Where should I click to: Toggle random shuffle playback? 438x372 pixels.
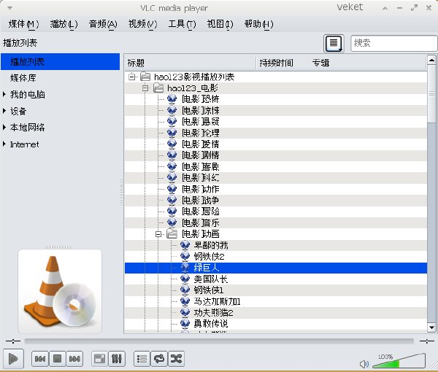click(x=176, y=359)
